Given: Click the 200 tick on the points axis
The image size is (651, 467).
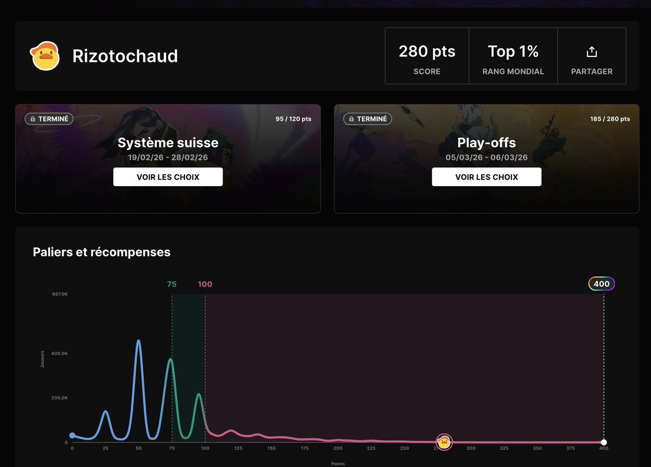Looking at the screenshot, I should click(338, 449).
